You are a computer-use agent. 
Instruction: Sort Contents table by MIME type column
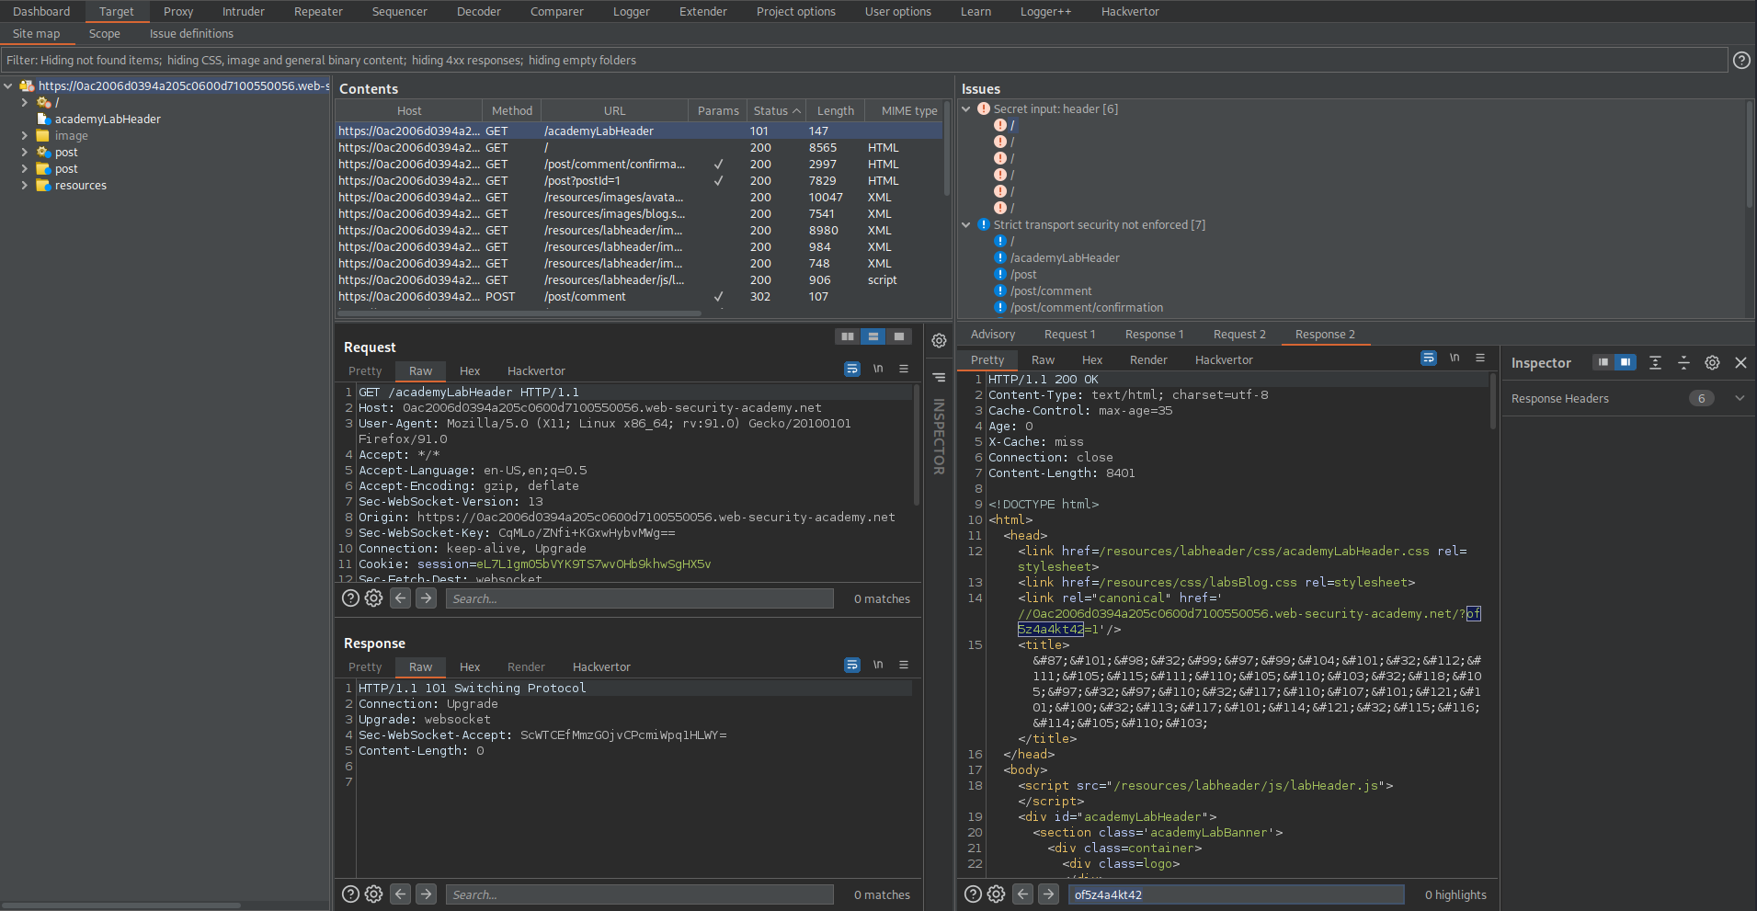(908, 110)
